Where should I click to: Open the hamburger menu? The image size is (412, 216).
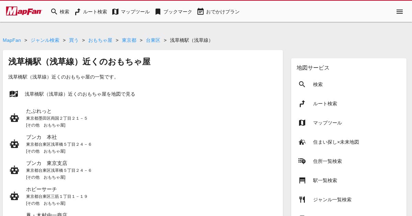pos(400,12)
